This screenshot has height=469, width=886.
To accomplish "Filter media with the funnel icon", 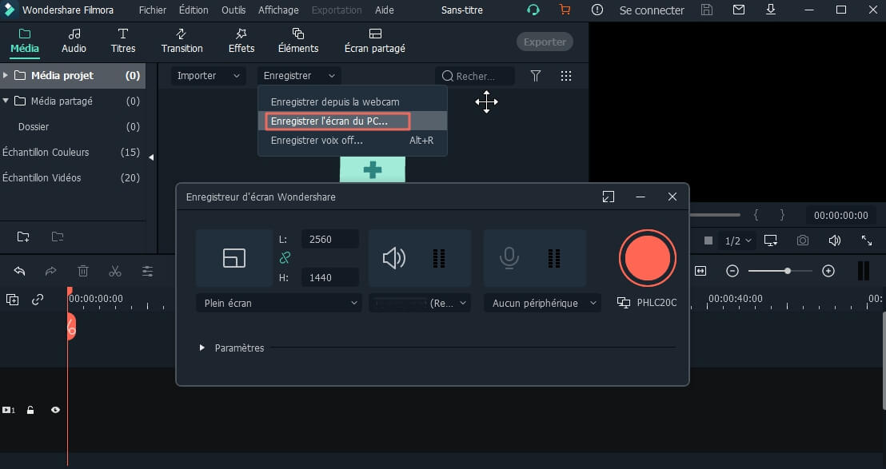I will point(536,76).
